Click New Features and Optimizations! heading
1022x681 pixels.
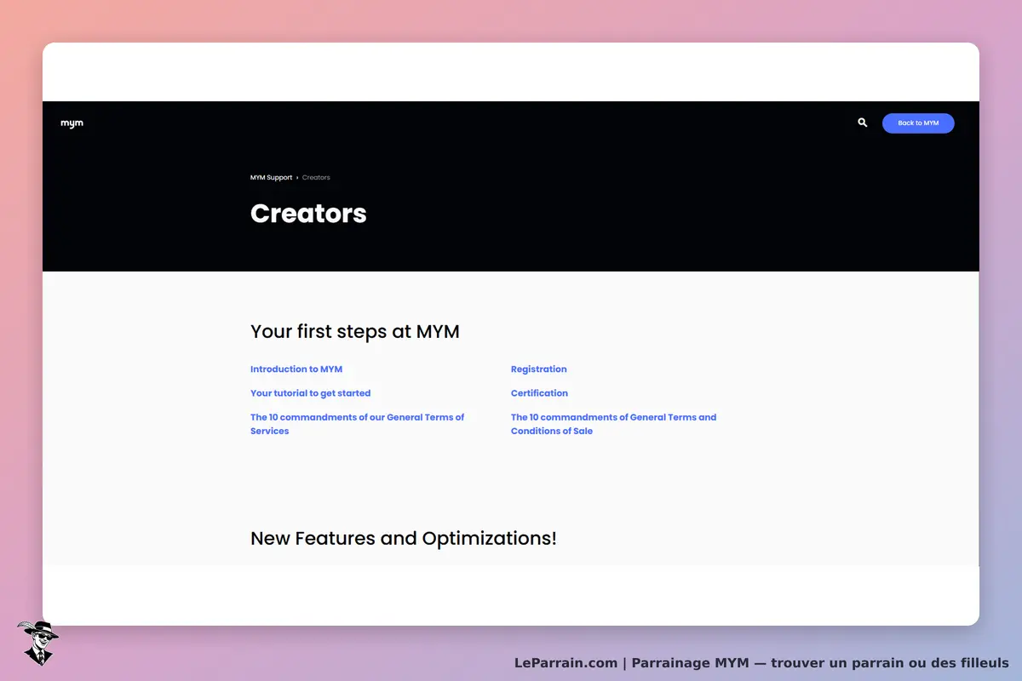click(x=404, y=538)
